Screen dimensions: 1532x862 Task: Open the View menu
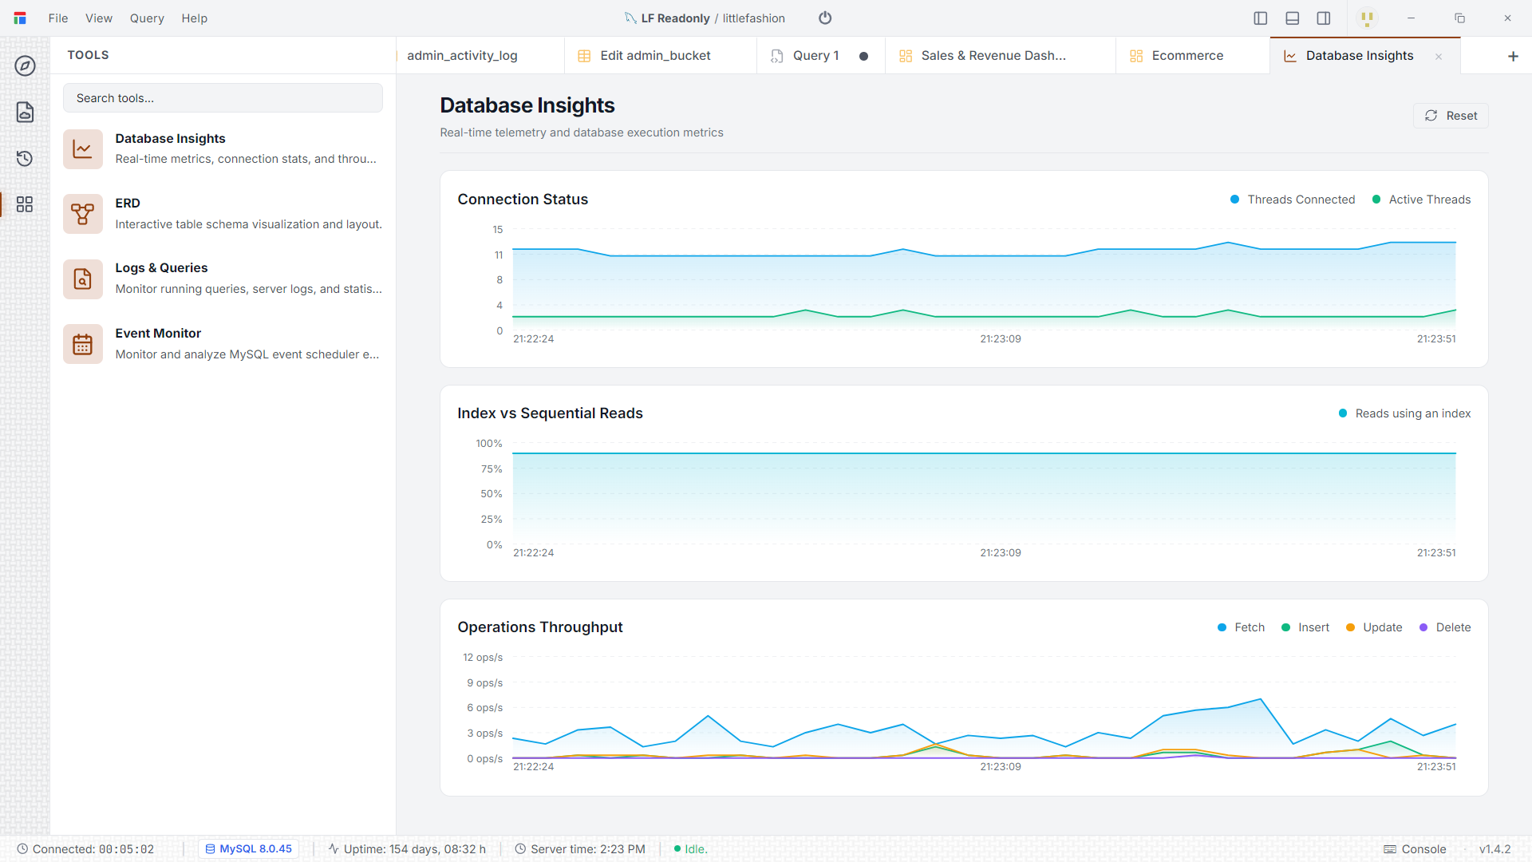[99, 18]
